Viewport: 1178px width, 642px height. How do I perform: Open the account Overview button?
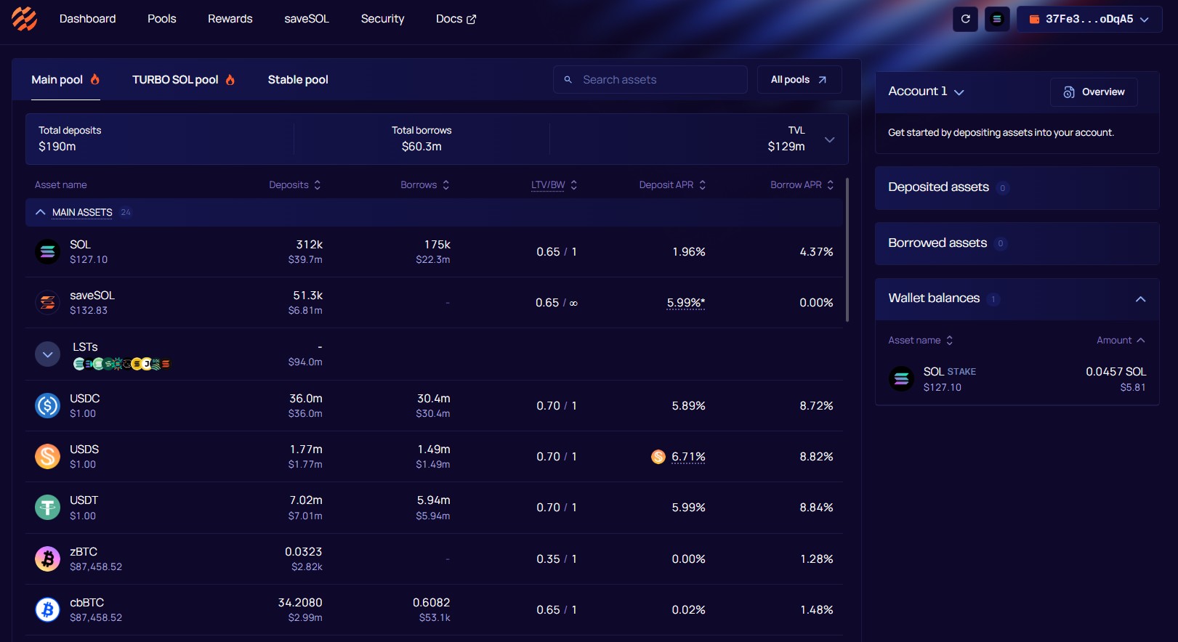click(1094, 92)
